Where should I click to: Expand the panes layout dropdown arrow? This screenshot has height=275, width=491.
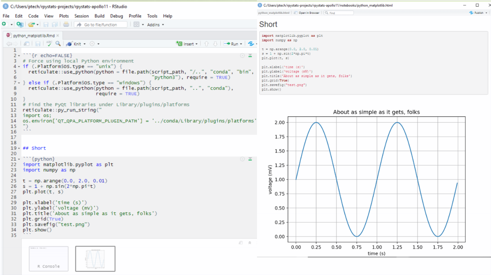tap(143, 25)
